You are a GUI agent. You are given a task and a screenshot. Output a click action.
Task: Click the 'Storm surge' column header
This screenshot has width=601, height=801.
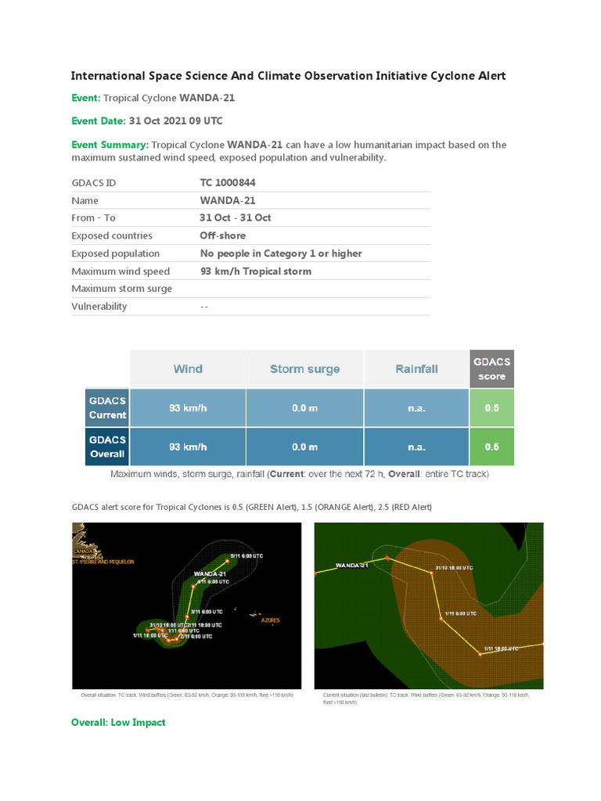(304, 369)
